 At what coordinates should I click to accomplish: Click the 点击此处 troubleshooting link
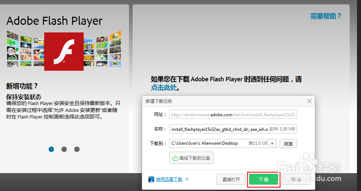pos(164,87)
